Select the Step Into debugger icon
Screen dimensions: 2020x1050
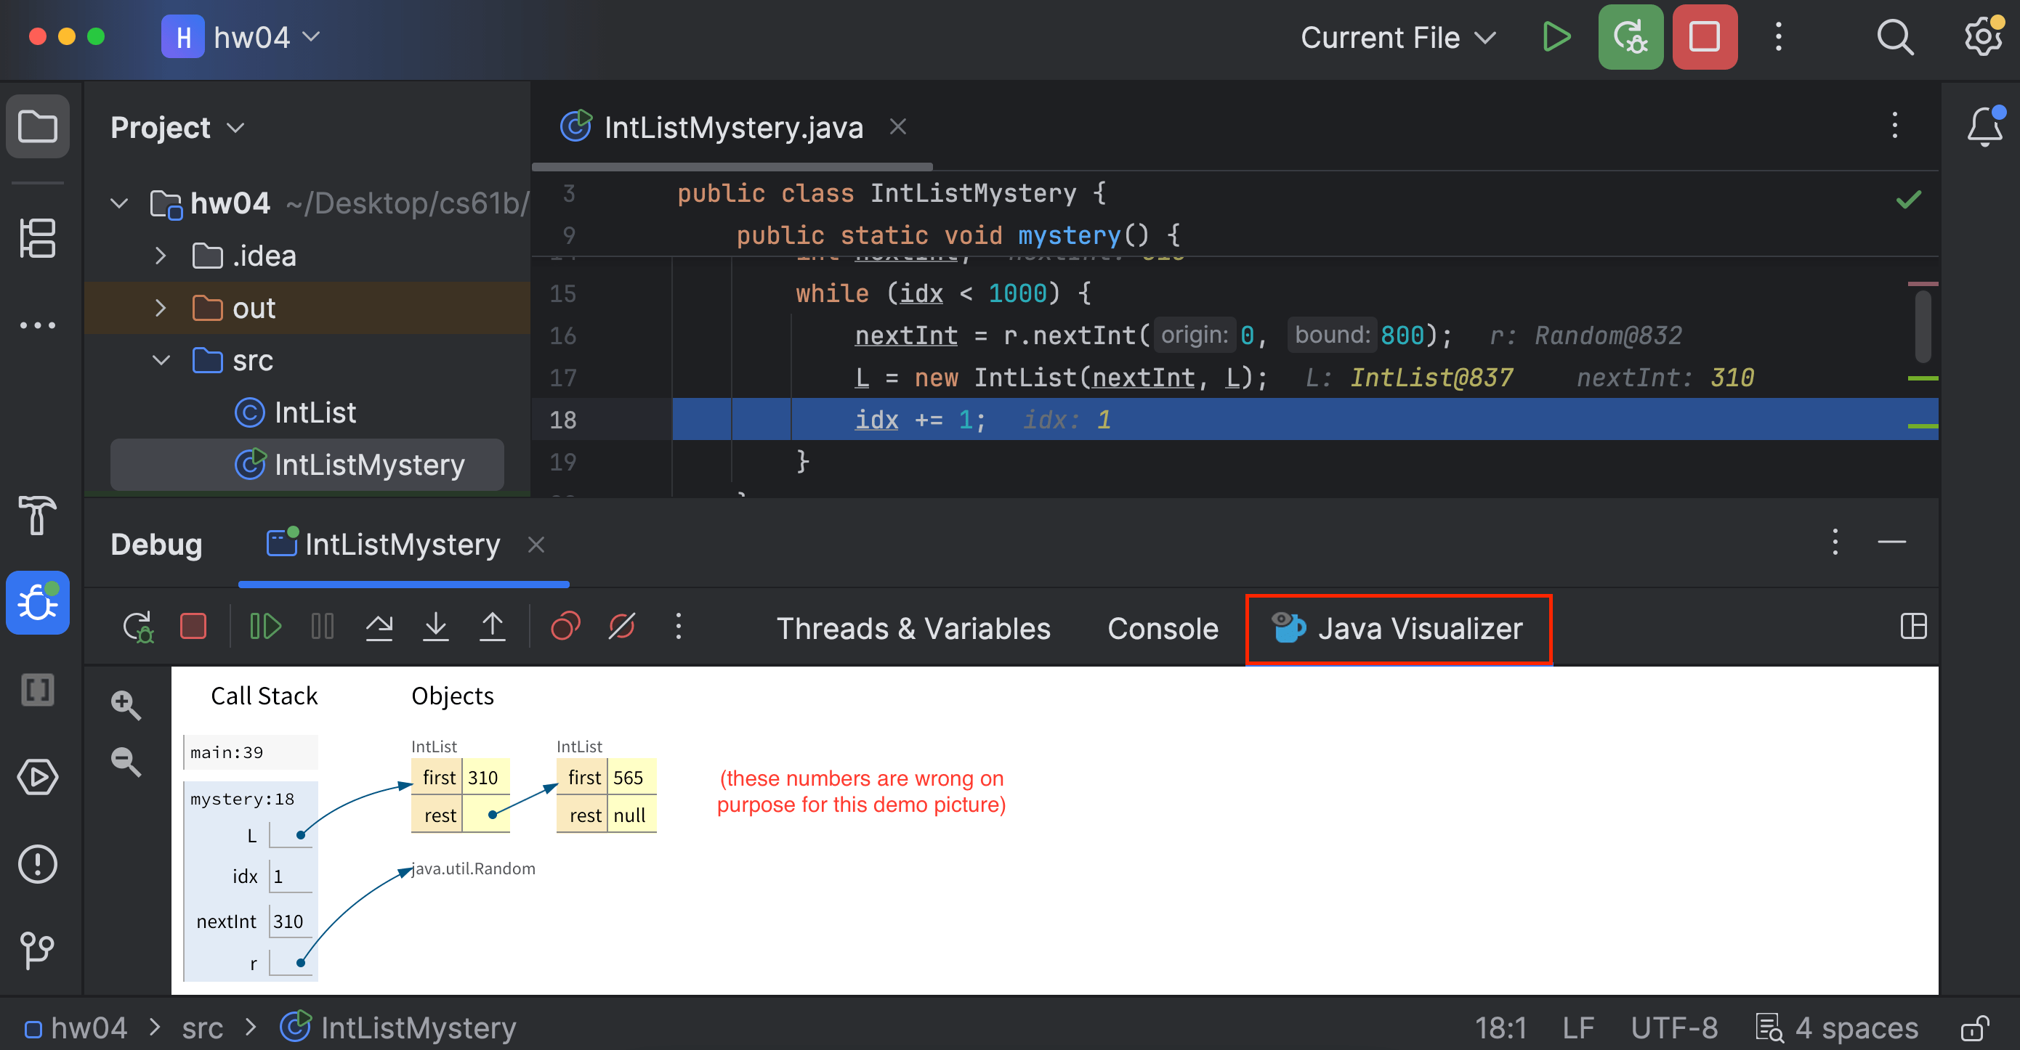pos(437,626)
